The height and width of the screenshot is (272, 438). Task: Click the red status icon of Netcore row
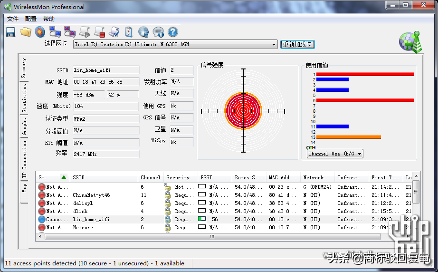[x=42, y=227]
